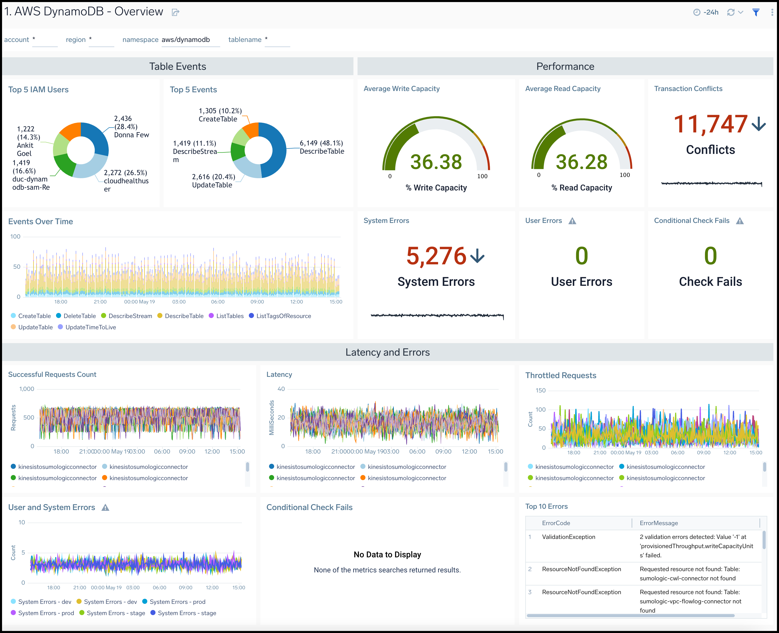Open the time range clock icon

coord(698,12)
